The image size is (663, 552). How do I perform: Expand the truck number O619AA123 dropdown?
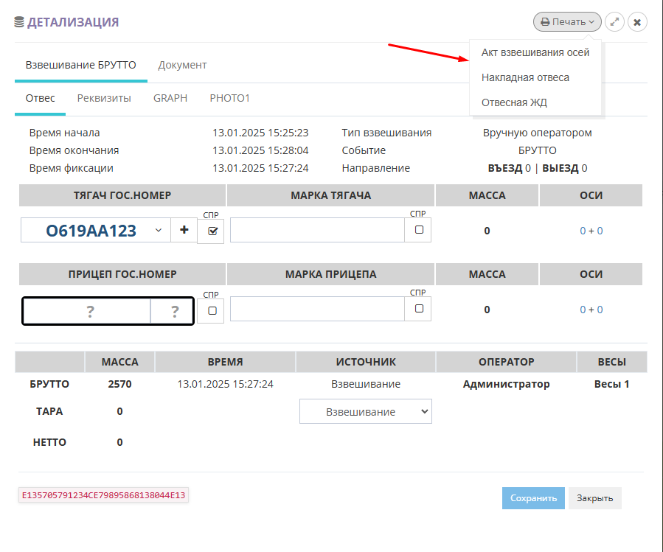coord(159,231)
